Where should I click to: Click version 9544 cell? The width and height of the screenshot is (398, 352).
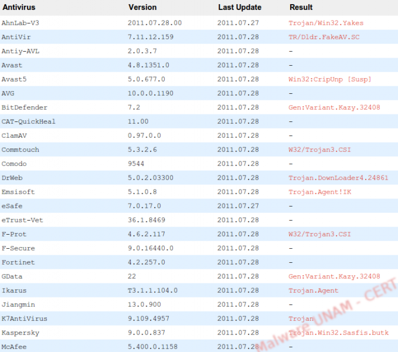pos(136,164)
